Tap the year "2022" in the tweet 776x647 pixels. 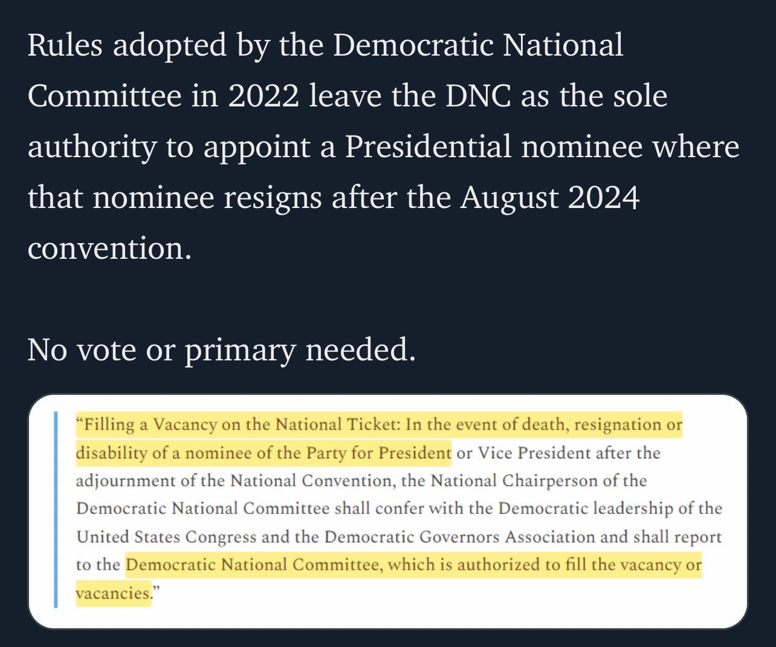pos(264,96)
